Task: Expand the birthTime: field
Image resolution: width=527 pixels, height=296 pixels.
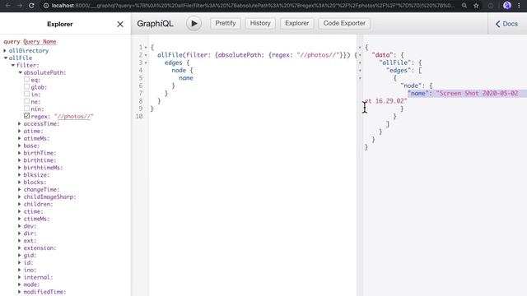Action: [x=20, y=153]
